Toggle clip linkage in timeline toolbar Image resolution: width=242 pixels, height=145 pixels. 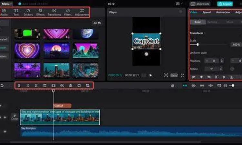click(202, 85)
